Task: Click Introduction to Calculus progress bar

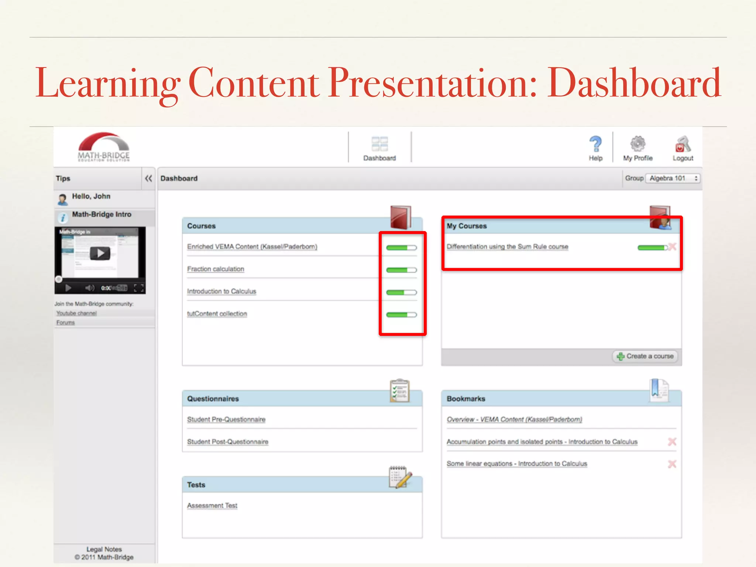Action: pyautogui.click(x=401, y=292)
